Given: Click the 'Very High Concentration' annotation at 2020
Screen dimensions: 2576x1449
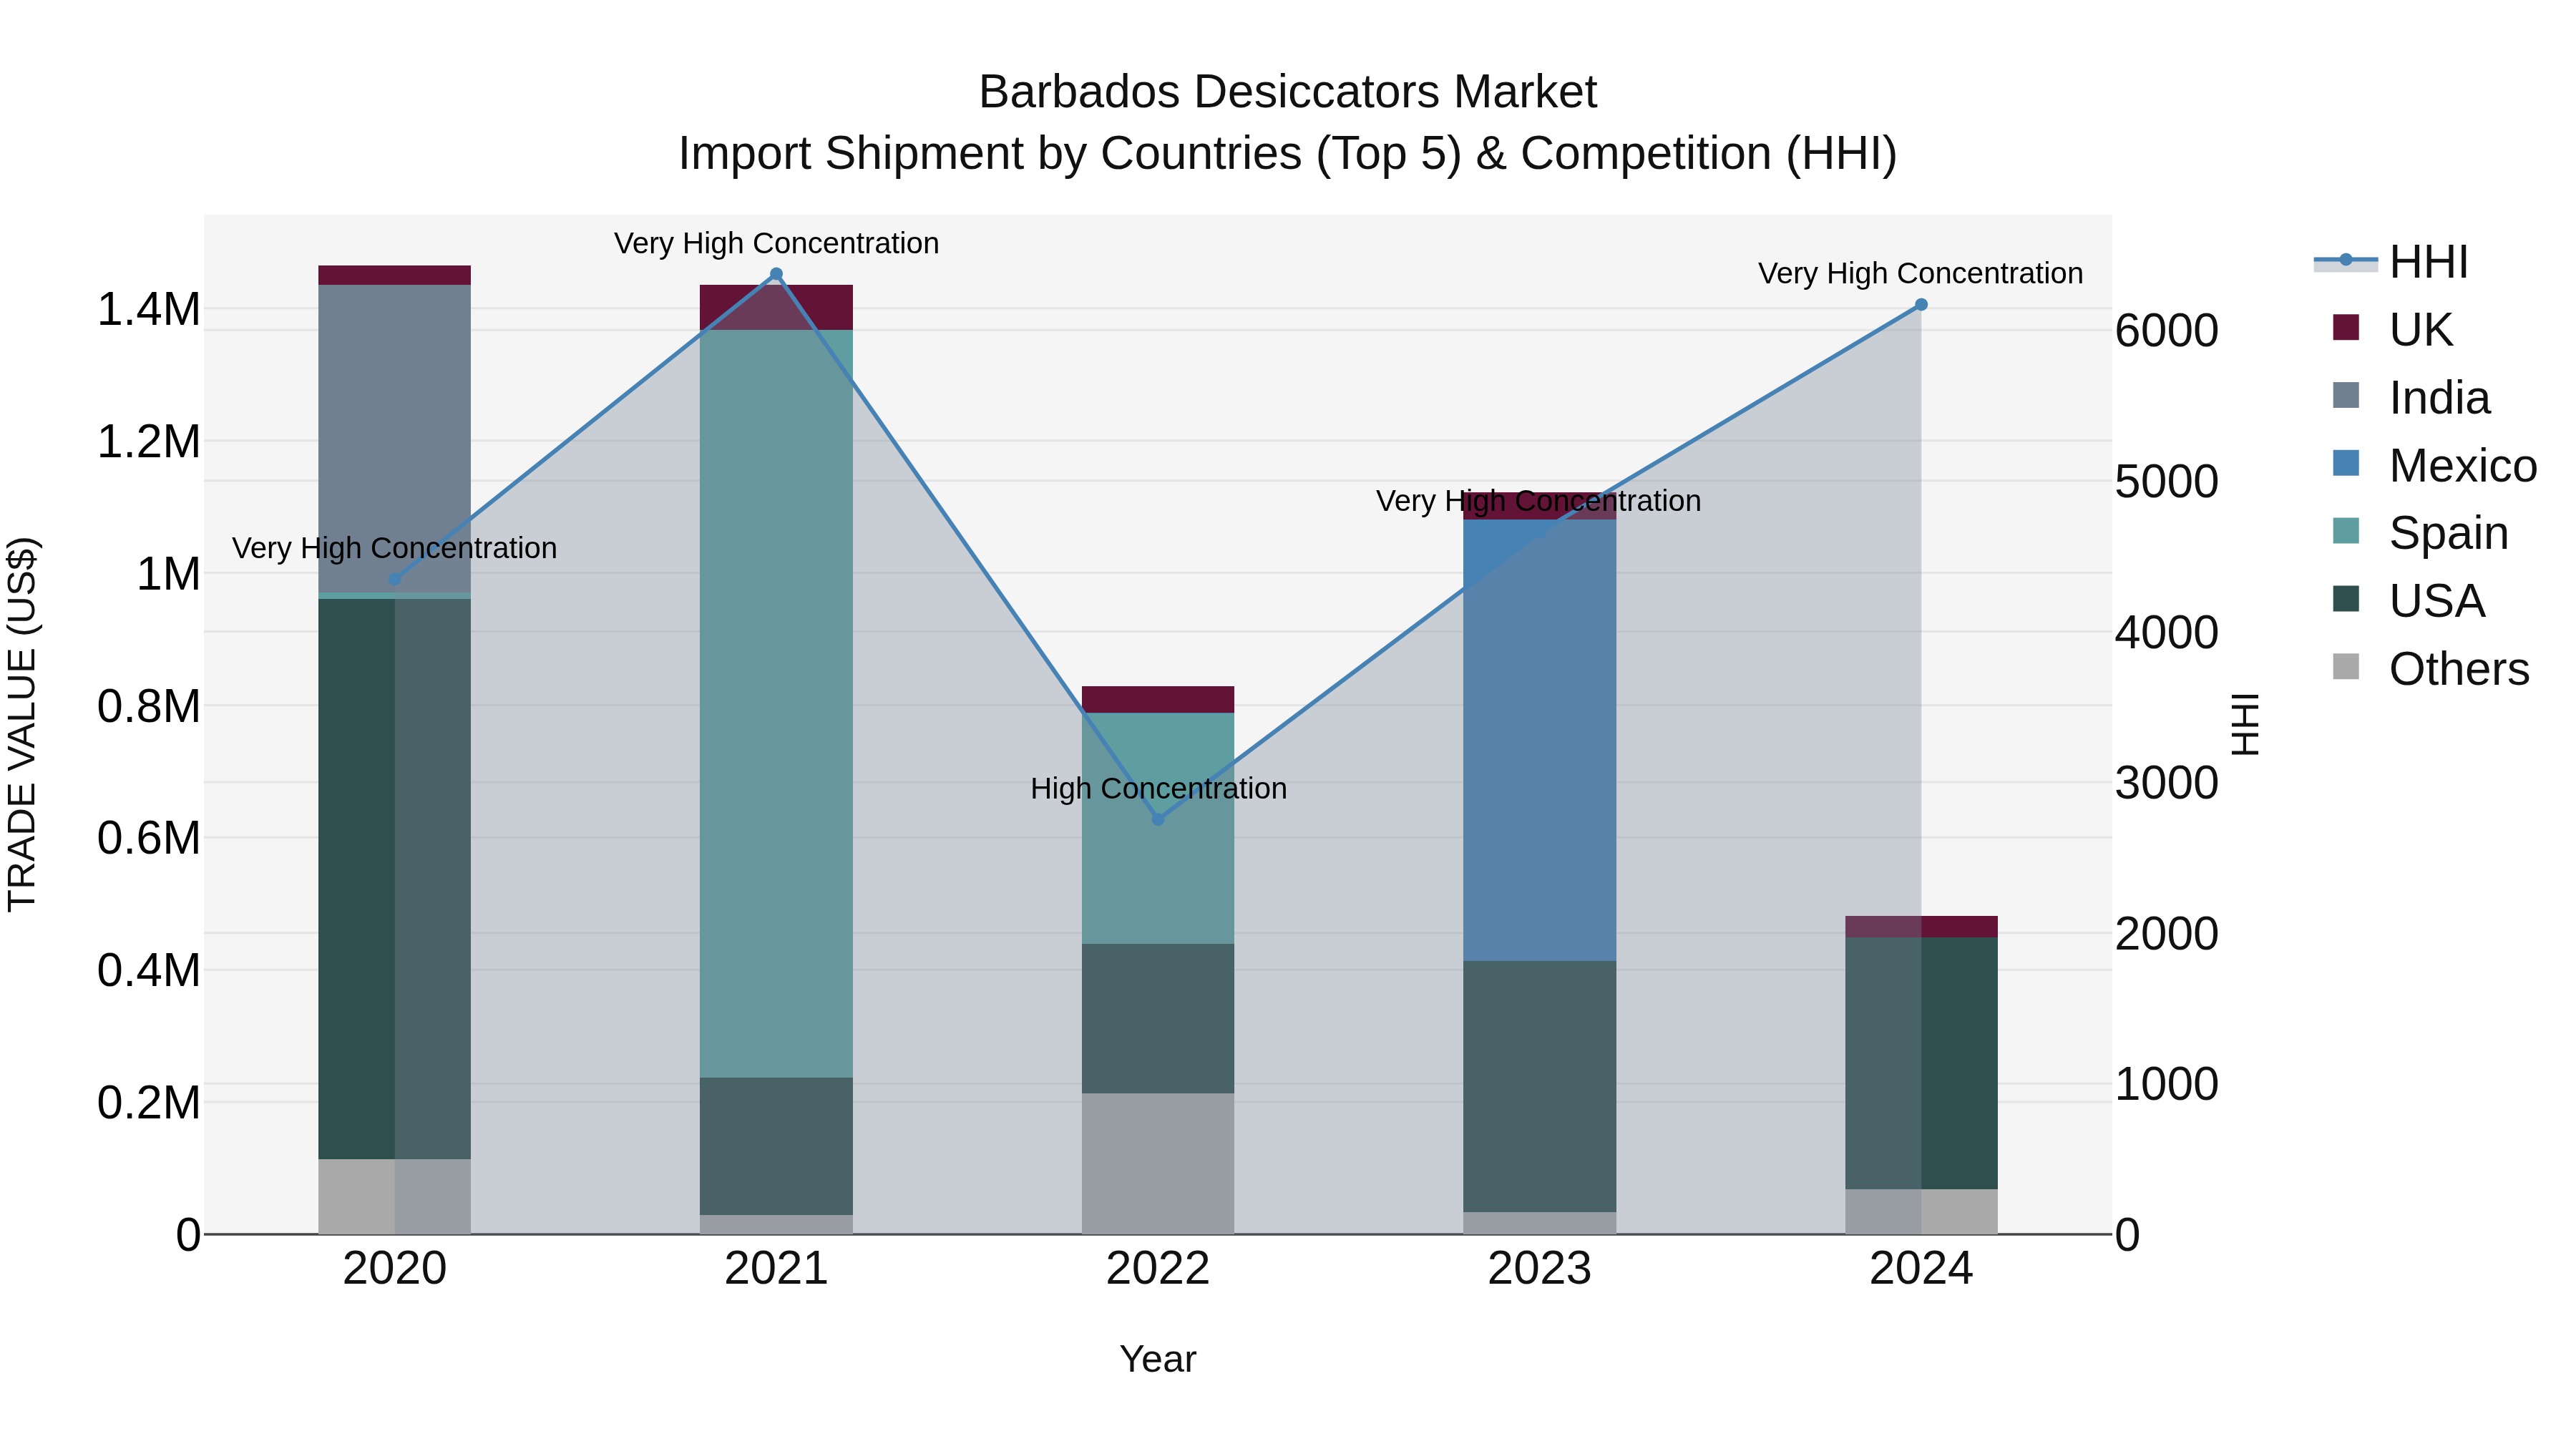Looking at the screenshot, I should point(394,548).
